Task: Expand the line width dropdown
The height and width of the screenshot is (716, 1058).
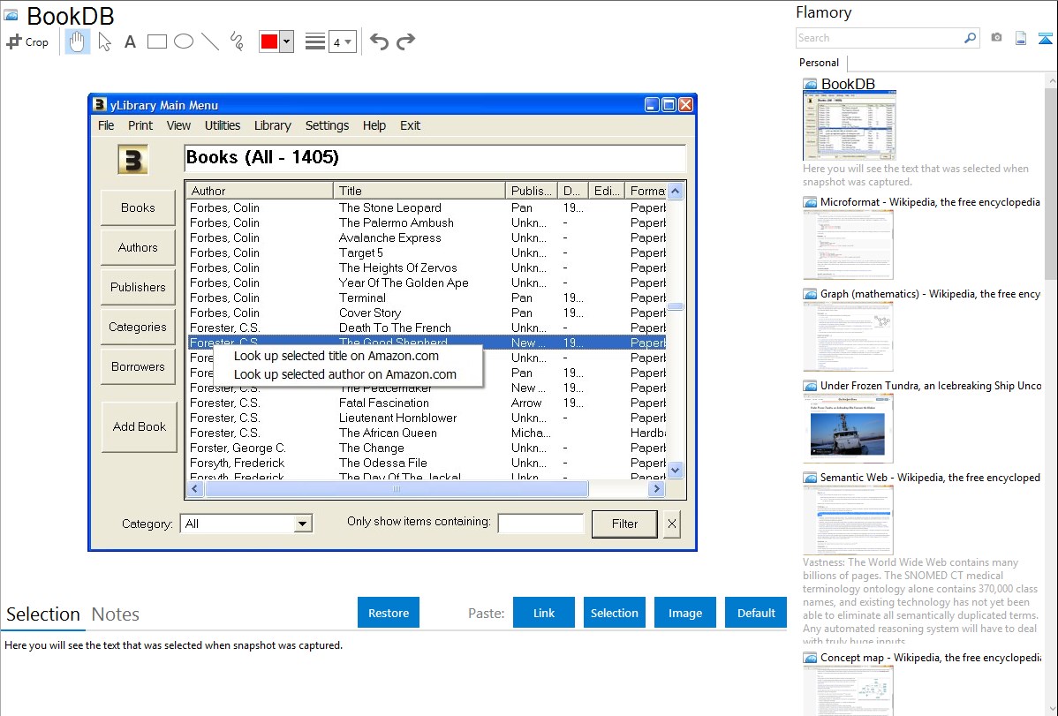Action: pyautogui.click(x=343, y=41)
